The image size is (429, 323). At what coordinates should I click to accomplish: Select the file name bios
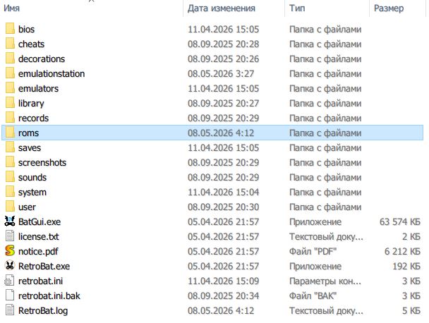click(27, 29)
